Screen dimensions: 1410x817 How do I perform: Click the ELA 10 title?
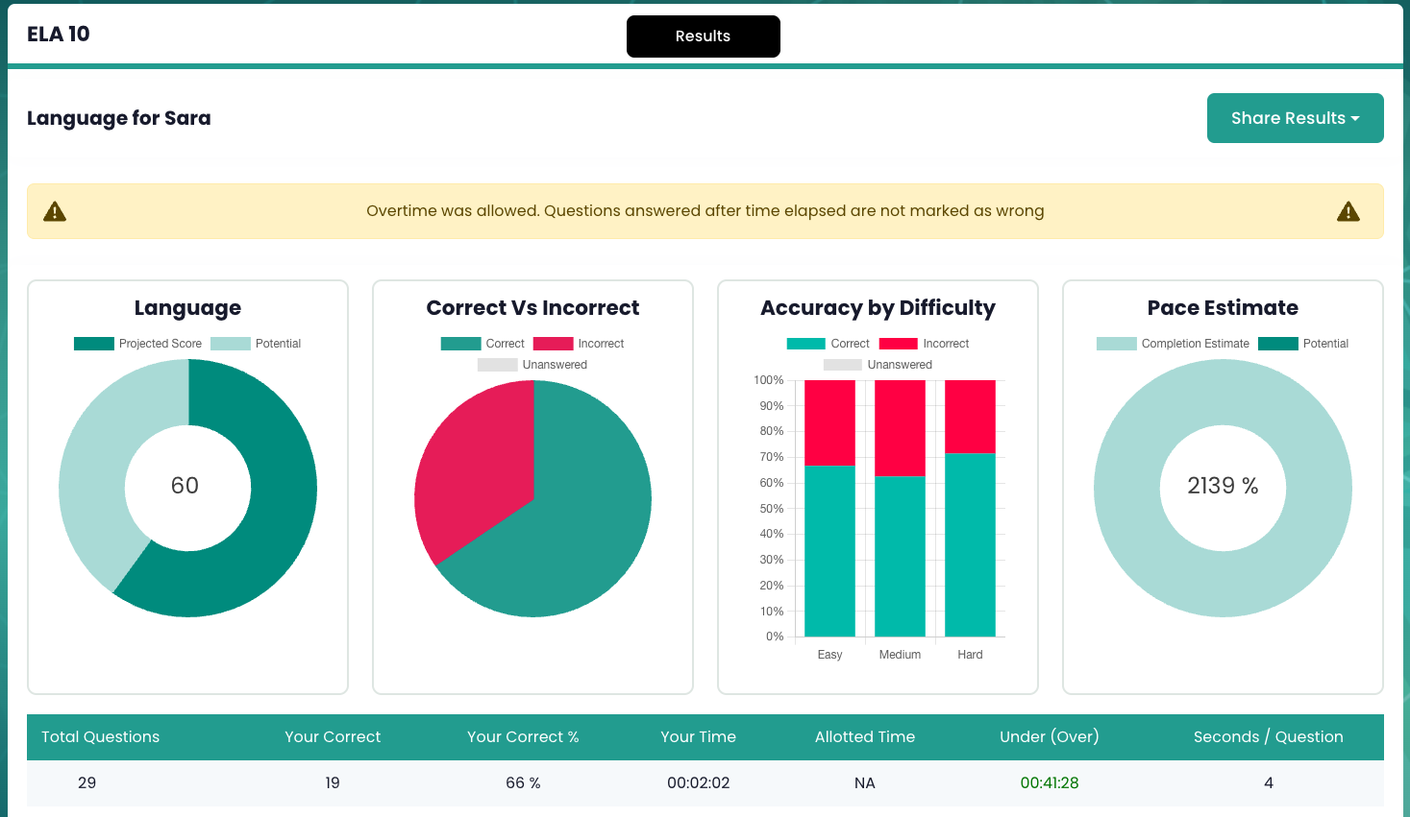(59, 35)
